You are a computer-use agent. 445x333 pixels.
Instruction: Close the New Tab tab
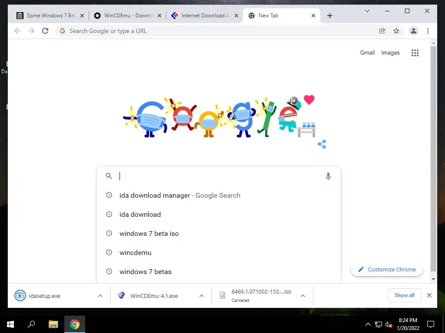click(313, 16)
